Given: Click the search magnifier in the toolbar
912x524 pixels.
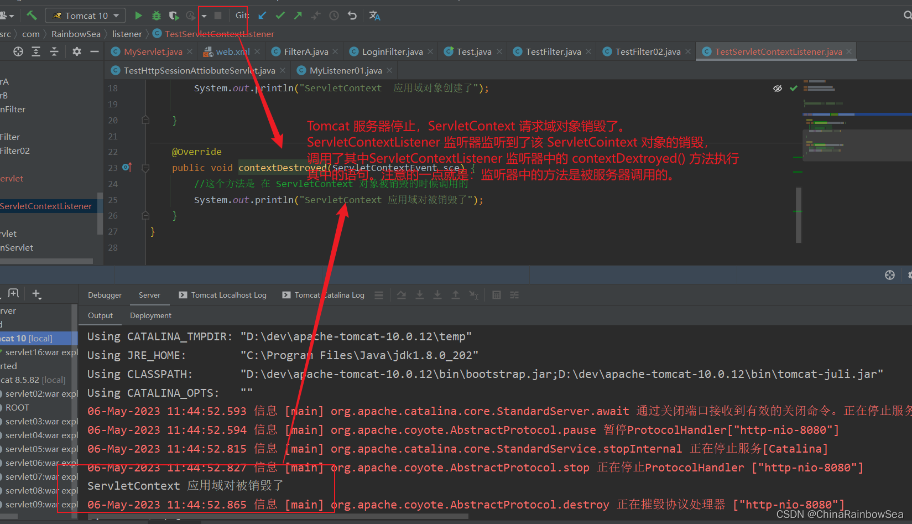Looking at the screenshot, I should tap(907, 15).
